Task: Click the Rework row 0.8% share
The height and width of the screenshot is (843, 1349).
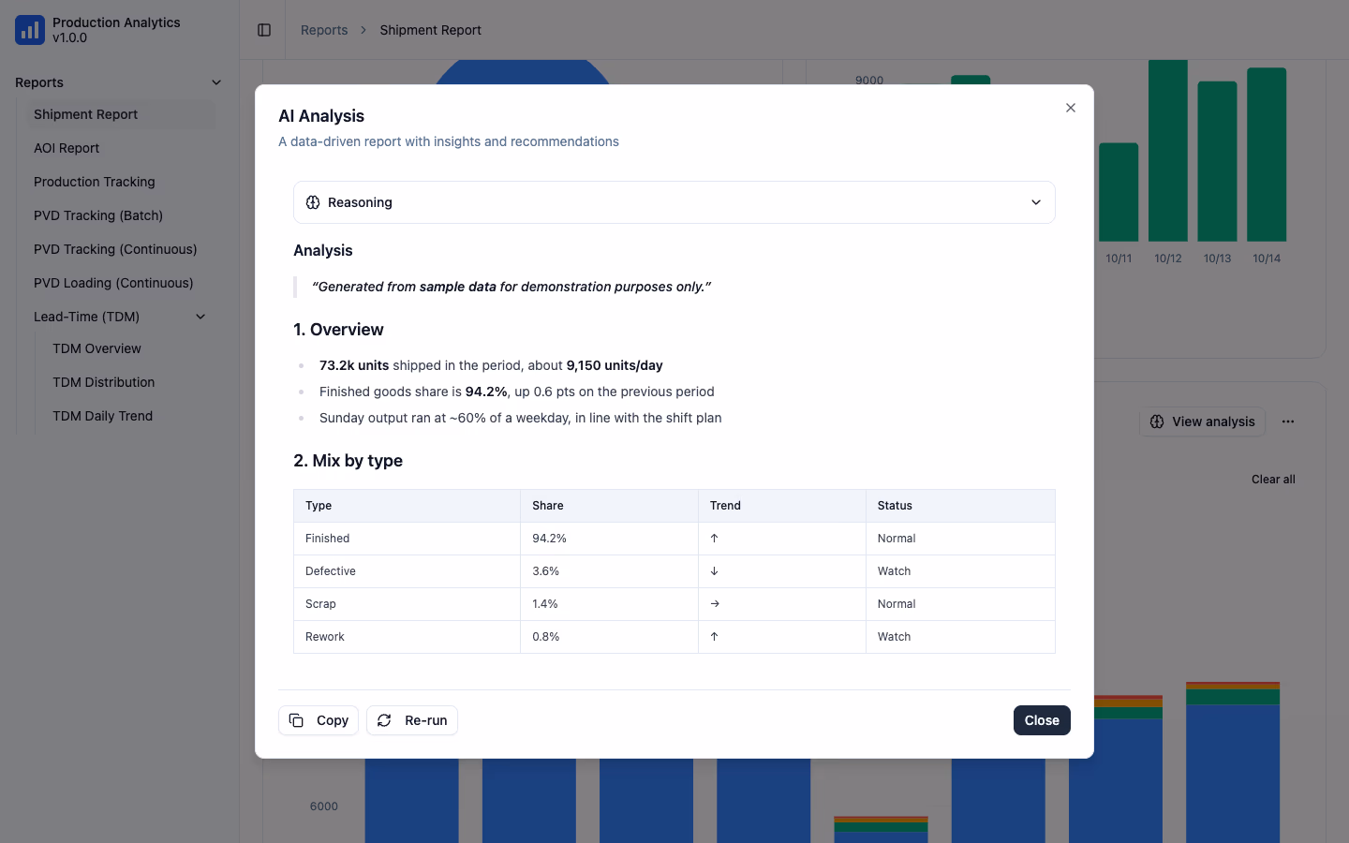Action: pos(609,637)
